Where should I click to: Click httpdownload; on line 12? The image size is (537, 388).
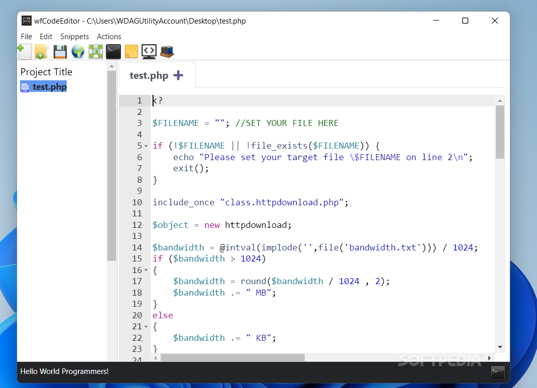(x=258, y=225)
